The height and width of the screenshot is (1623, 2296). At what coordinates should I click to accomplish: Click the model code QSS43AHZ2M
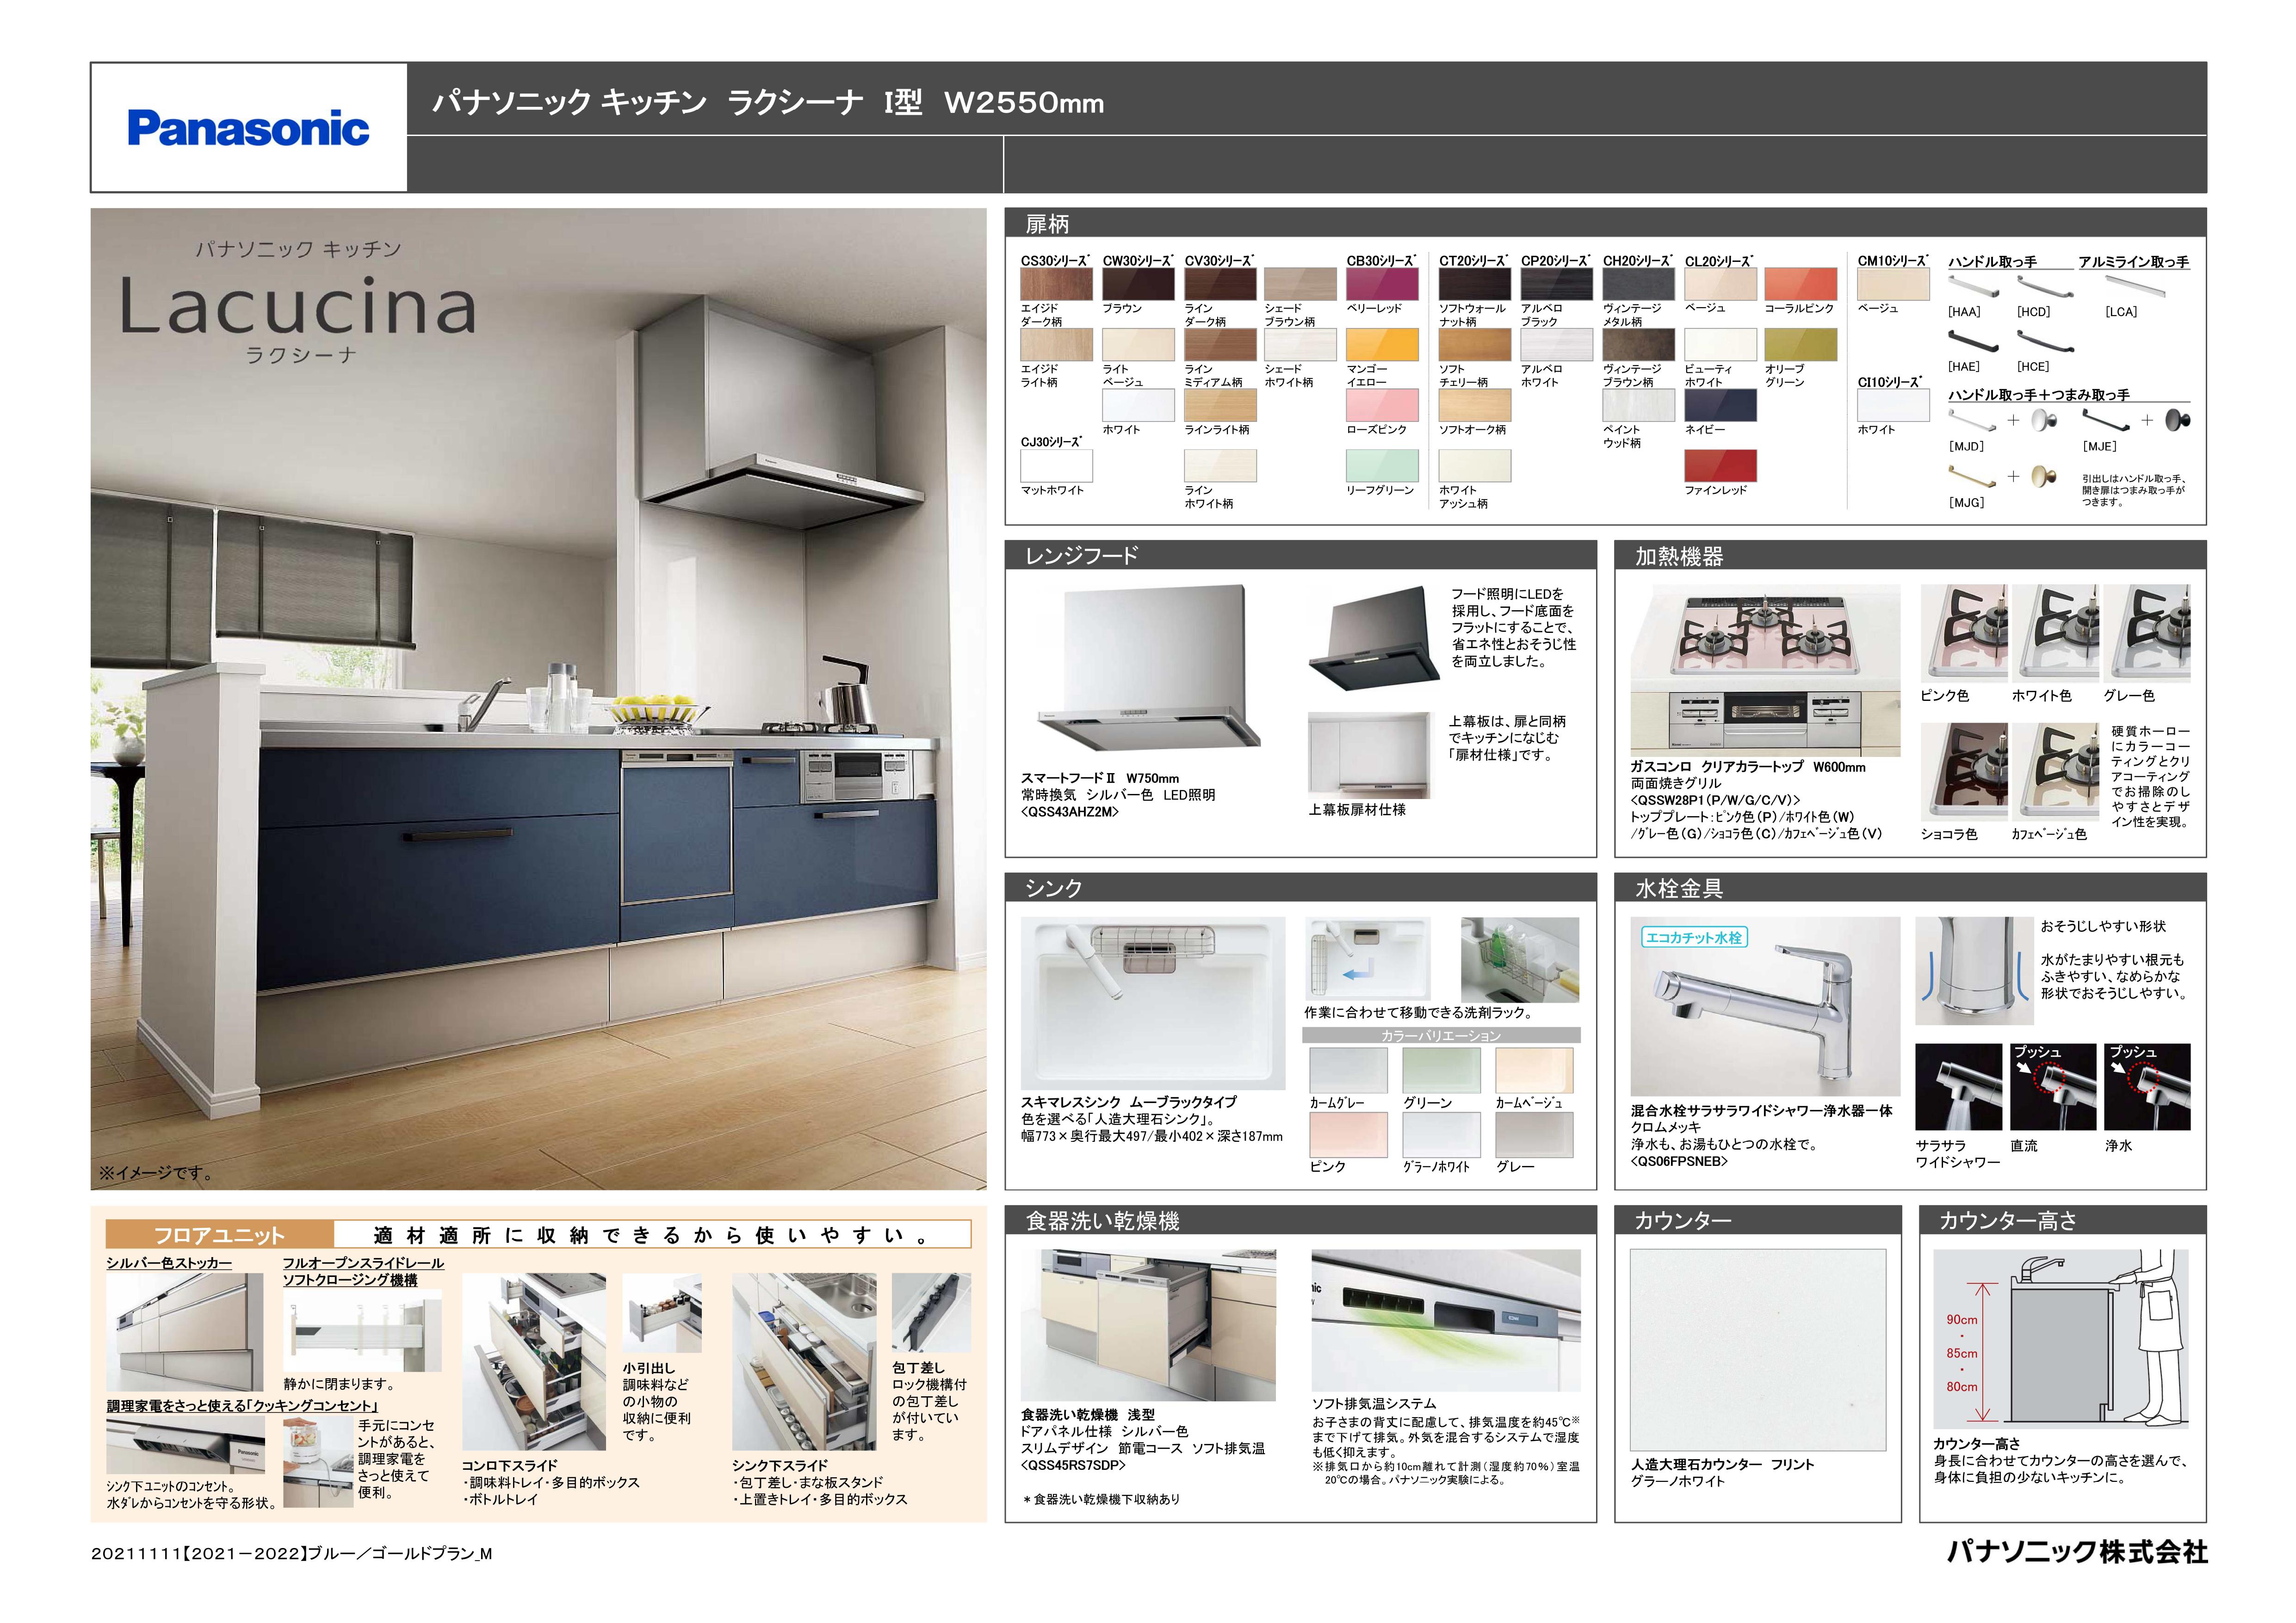[1070, 812]
